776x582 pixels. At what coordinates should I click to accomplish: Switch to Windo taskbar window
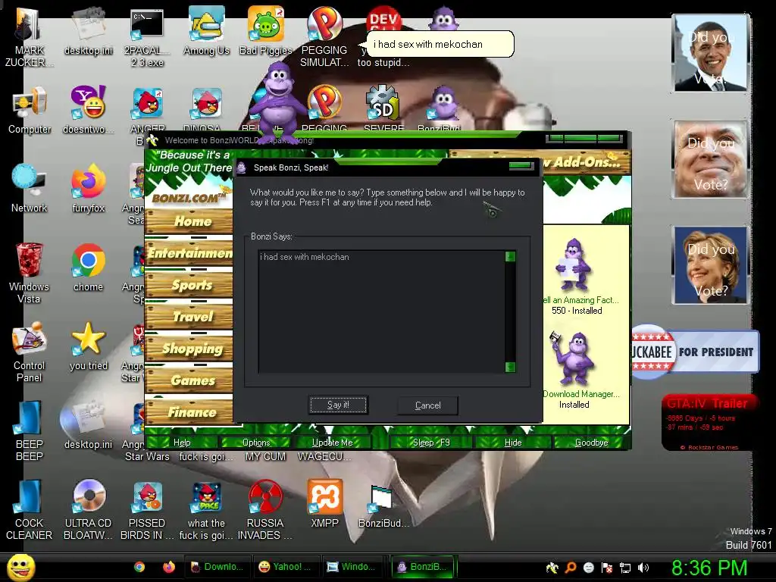(x=355, y=567)
